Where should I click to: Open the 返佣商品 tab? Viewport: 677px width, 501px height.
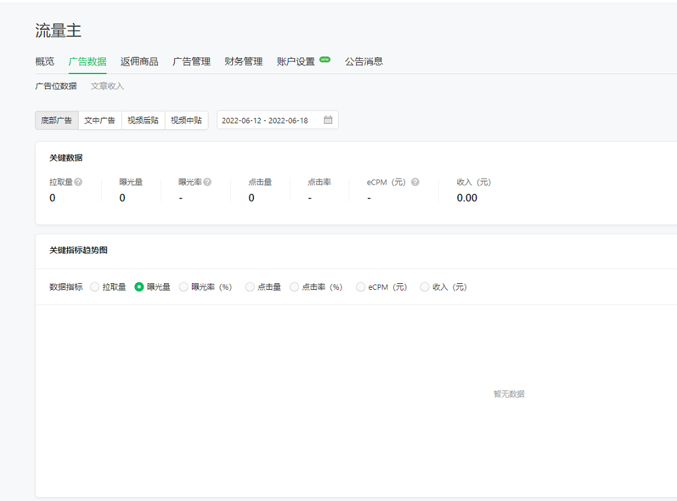pos(140,62)
